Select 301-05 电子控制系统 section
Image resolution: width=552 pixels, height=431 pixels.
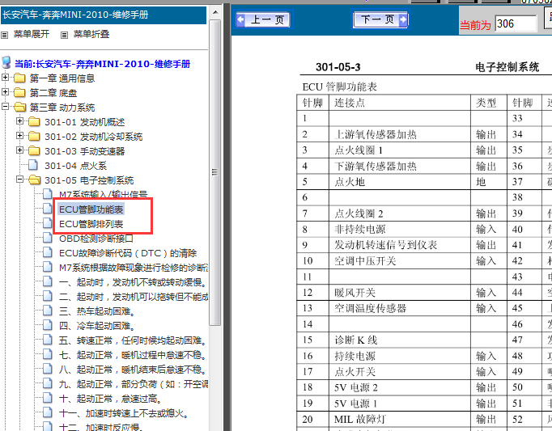[x=89, y=180]
